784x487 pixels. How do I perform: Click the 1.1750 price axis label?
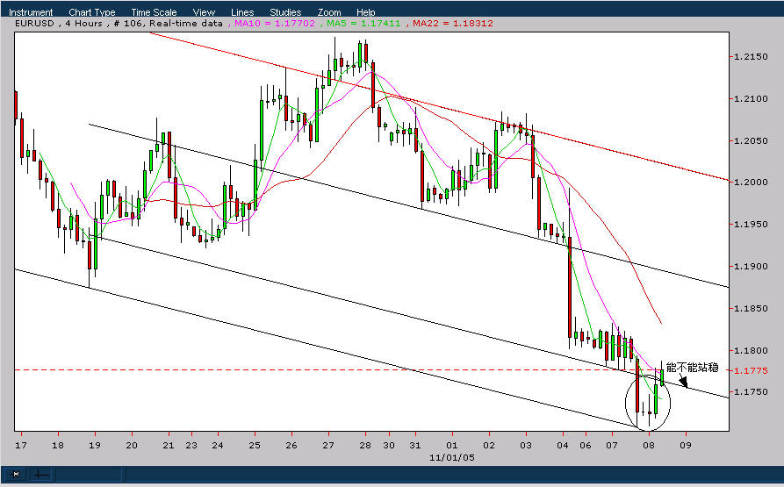click(751, 392)
